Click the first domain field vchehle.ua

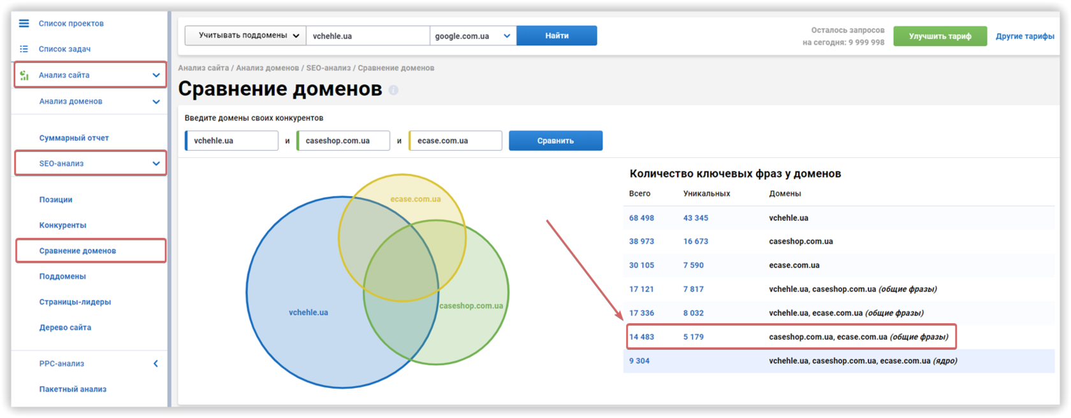point(231,141)
